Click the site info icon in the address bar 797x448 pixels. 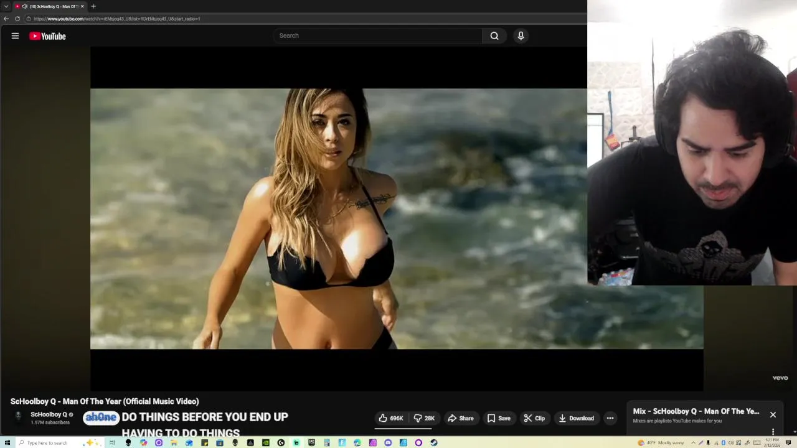coord(29,19)
